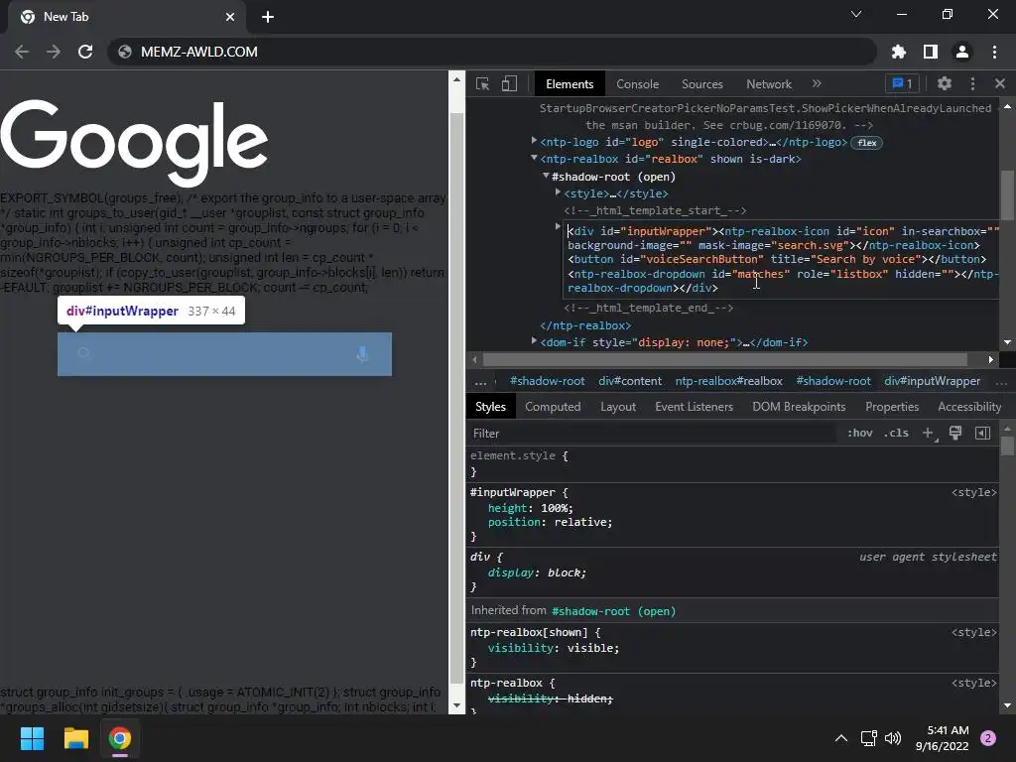
Task: Open the Computed pane tab
Action: (x=553, y=406)
